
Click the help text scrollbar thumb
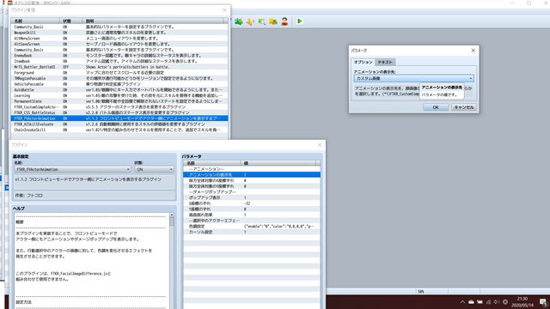[x=172, y=221]
